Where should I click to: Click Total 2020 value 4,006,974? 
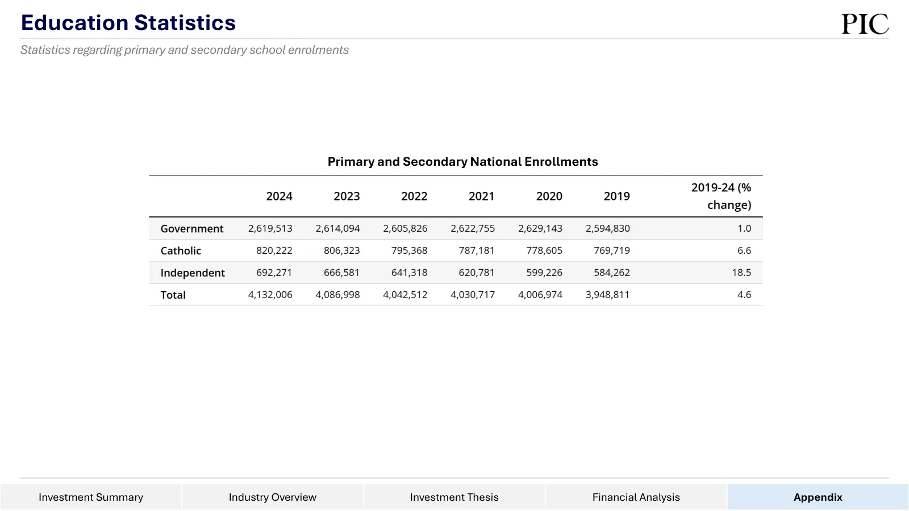(x=540, y=295)
